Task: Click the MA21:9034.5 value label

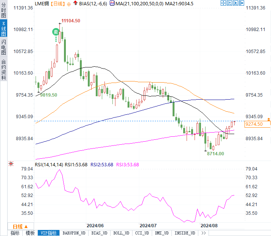Action: tap(179, 4)
